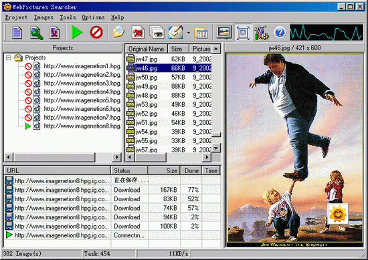
Task: Start the task with green play button
Action: click(77, 32)
